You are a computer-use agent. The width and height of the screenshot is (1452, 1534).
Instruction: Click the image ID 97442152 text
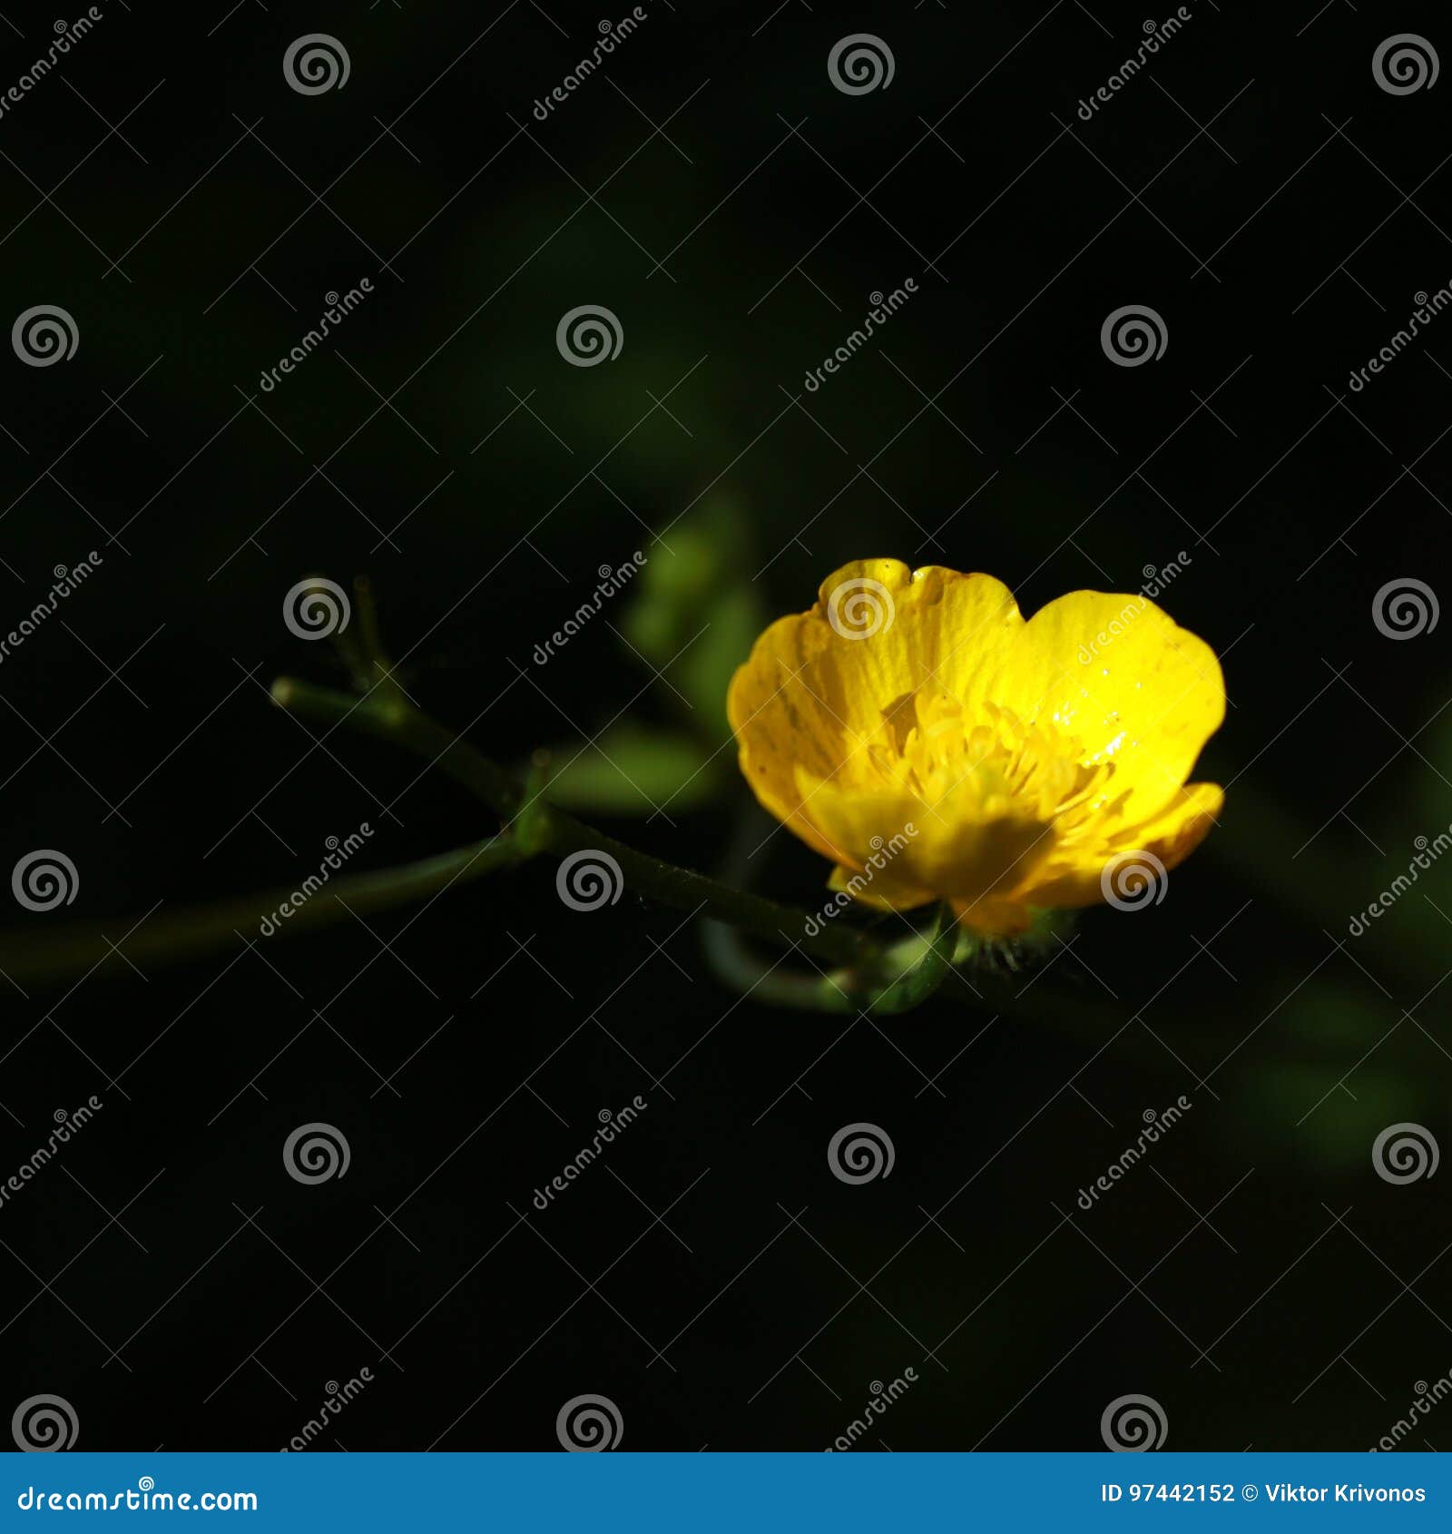coord(1167,1494)
